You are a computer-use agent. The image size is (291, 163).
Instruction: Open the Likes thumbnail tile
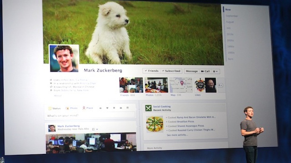[x=205, y=85]
